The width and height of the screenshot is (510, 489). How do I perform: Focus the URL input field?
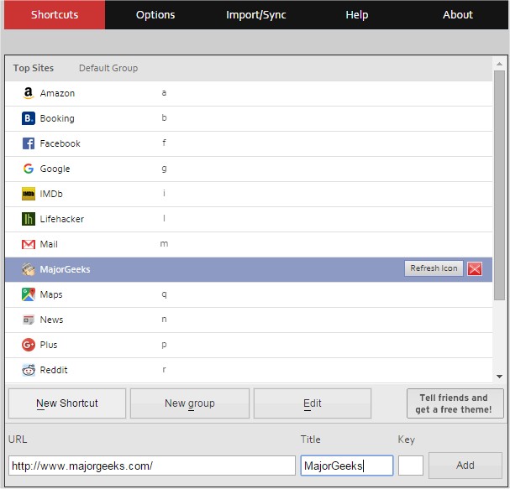[152, 466]
